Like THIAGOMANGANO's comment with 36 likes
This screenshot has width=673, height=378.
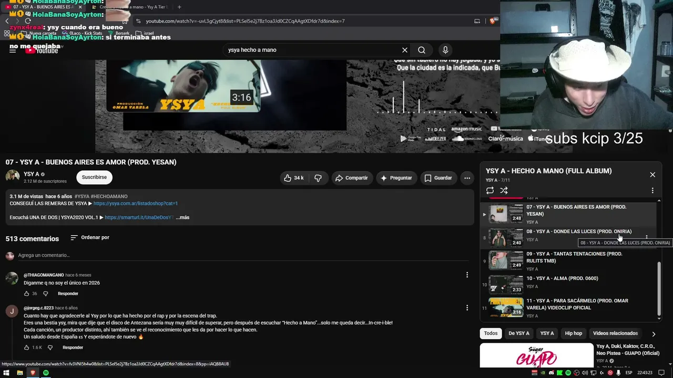(x=27, y=293)
